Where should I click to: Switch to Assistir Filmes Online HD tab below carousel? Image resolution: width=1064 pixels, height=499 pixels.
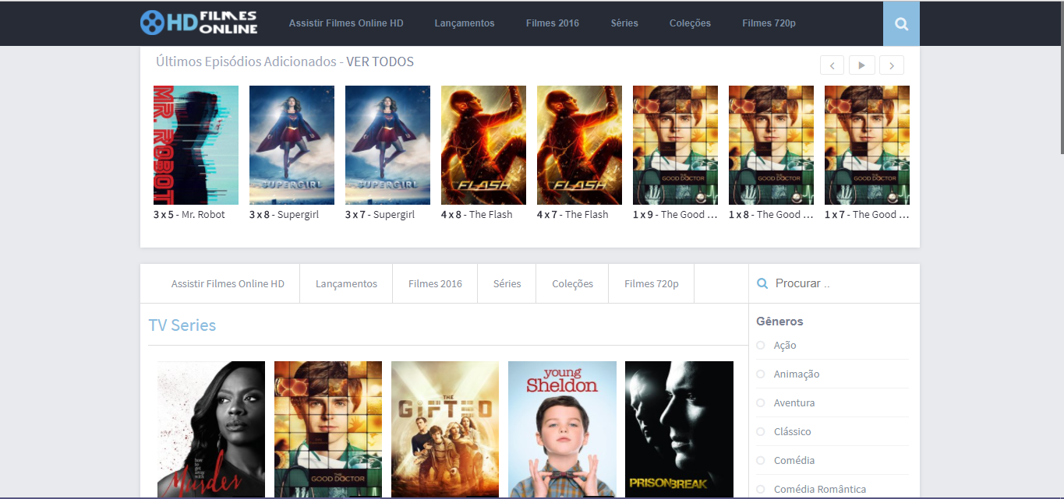click(228, 283)
